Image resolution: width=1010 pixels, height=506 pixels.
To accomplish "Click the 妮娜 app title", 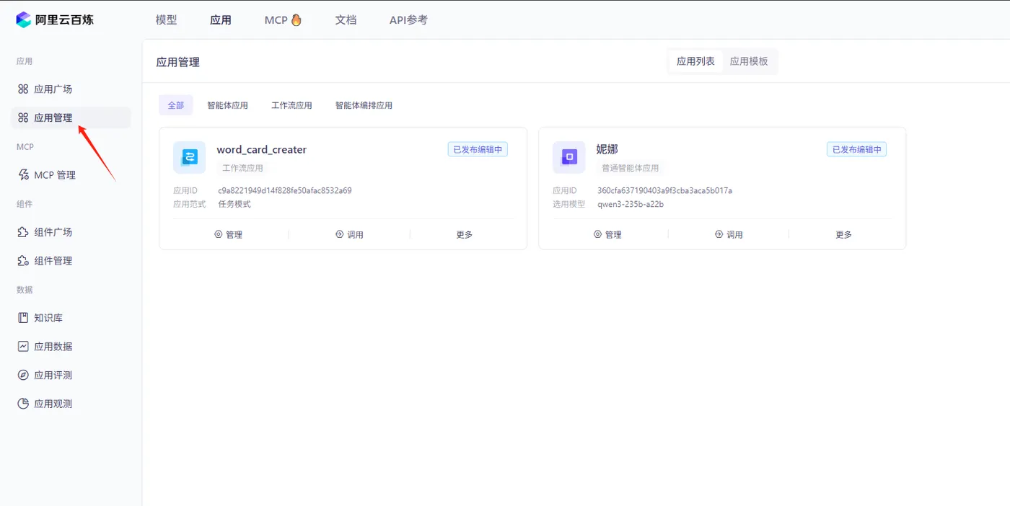I will [x=607, y=150].
